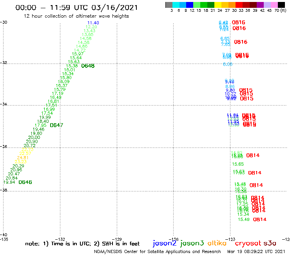Click the wave height value 20.00

click(34, 137)
